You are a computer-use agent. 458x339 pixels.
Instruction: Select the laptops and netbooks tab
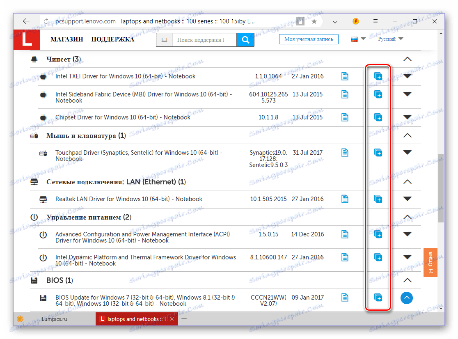click(133, 319)
